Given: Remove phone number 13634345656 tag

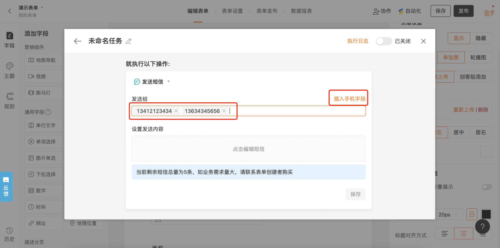Looking at the screenshot, I should coord(224,111).
